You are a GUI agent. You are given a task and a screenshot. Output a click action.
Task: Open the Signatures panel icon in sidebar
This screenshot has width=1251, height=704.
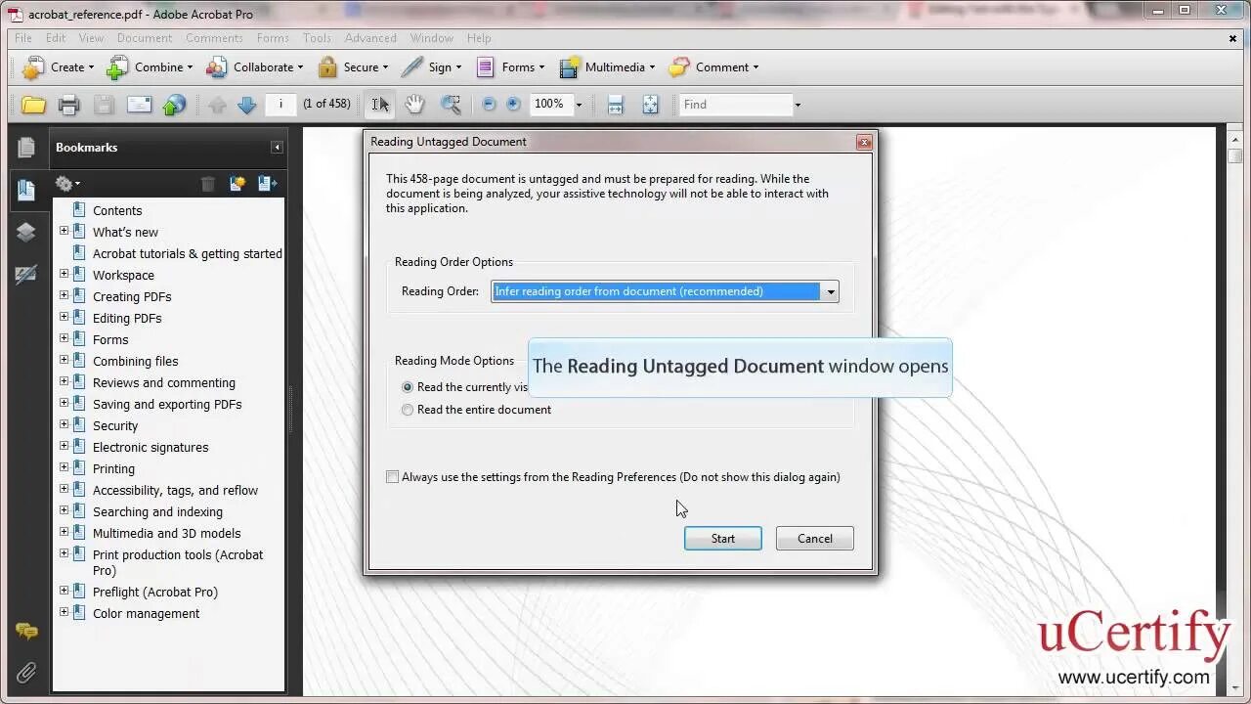click(x=26, y=275)
